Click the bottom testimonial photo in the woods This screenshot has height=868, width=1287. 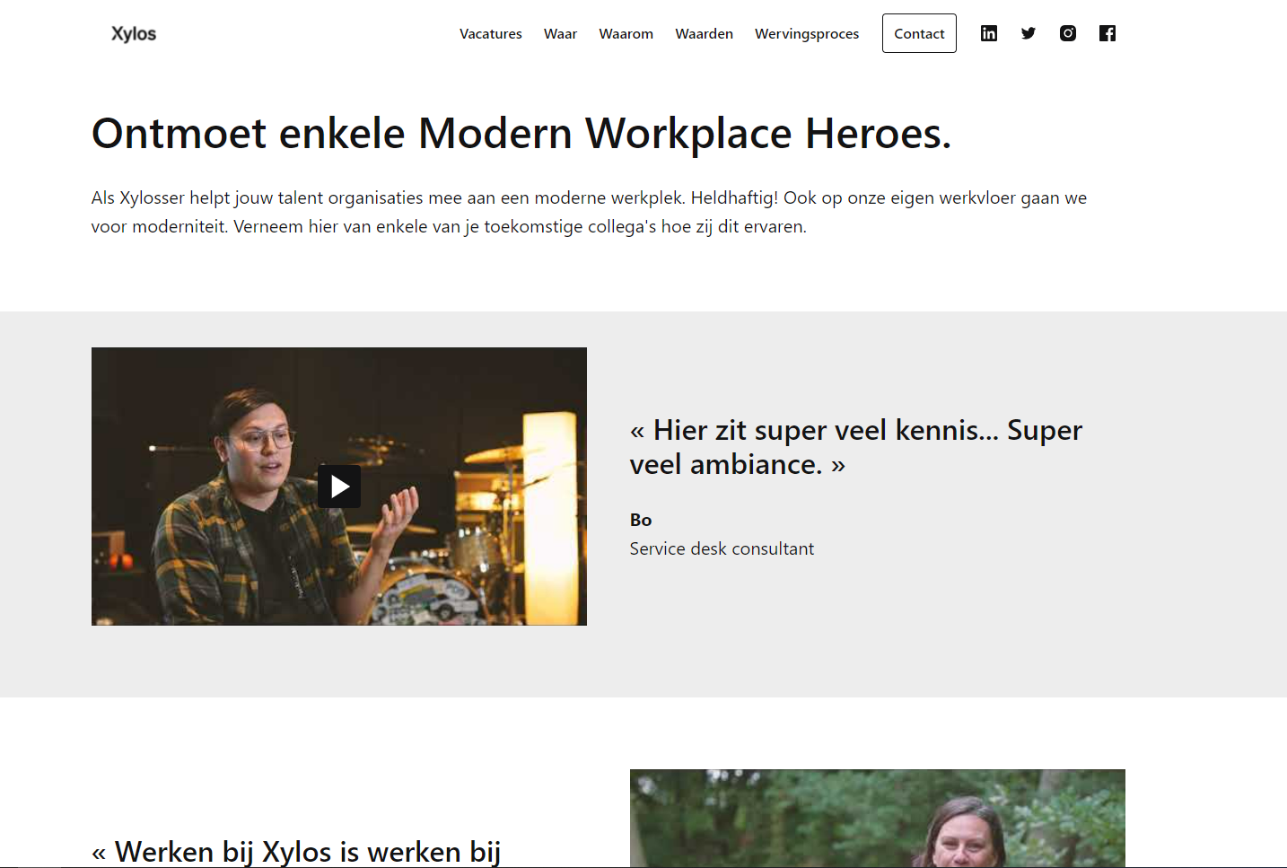pyautogui.click(x=877, y=818)
